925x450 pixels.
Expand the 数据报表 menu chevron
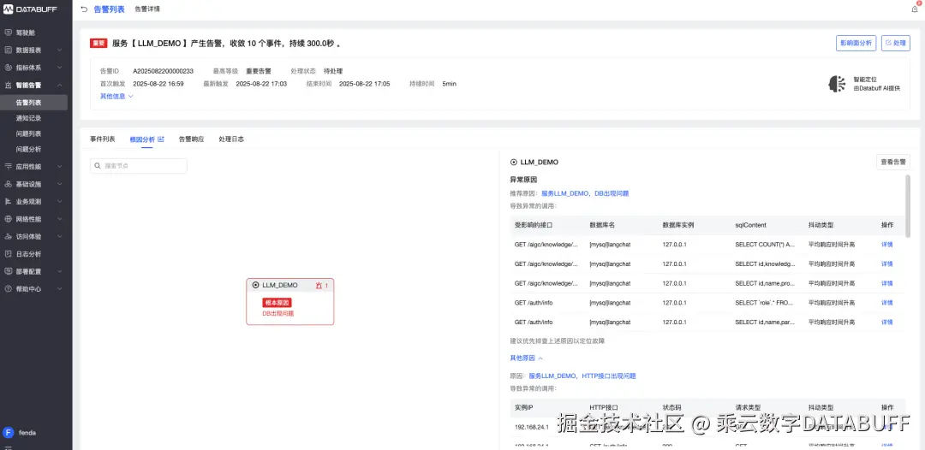(x=60, y=50)
